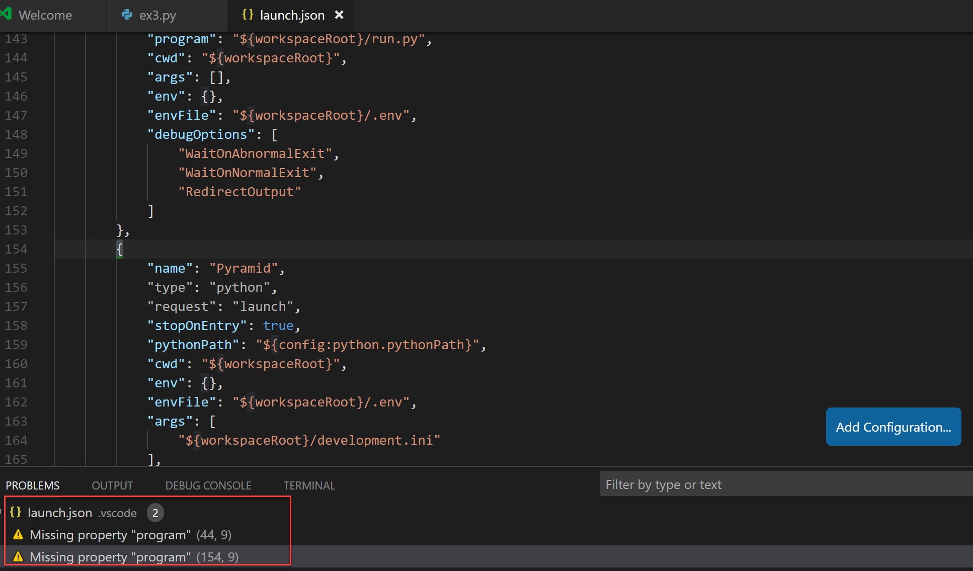Click the PROBLEMS tab in bottom panel

[x=32, y=484]
